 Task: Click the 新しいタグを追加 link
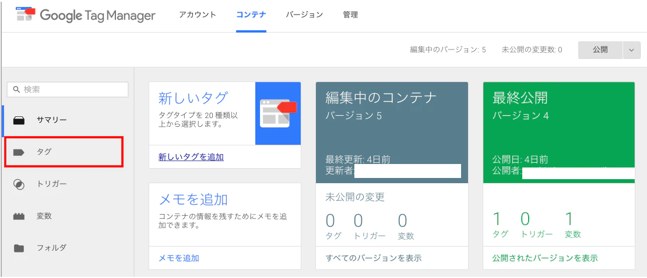pos(191,157)
